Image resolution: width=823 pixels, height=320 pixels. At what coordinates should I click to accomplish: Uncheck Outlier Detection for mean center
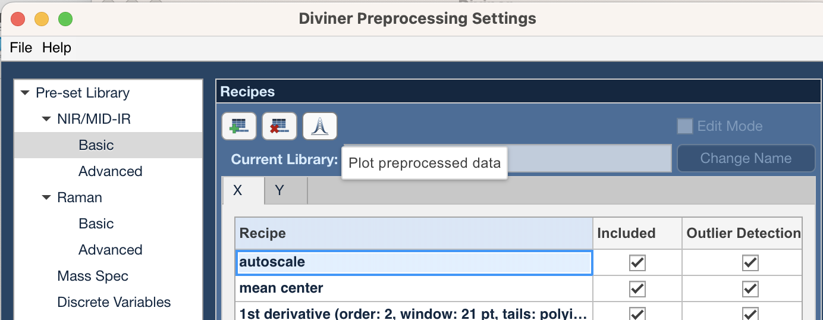[x=750, y=288]
